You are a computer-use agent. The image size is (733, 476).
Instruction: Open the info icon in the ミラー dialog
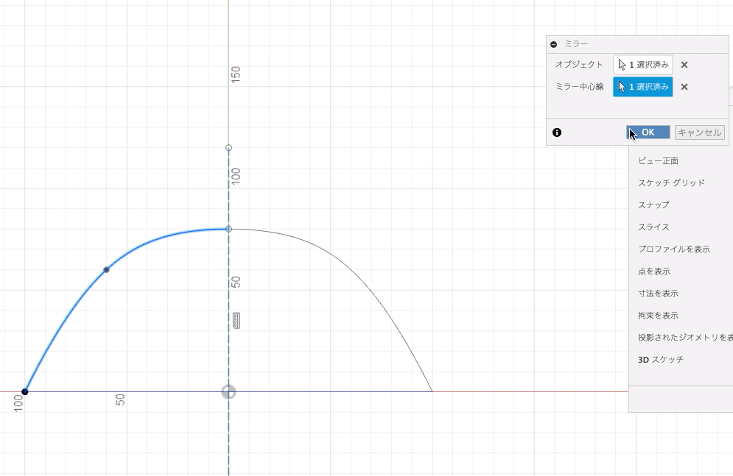557,132
